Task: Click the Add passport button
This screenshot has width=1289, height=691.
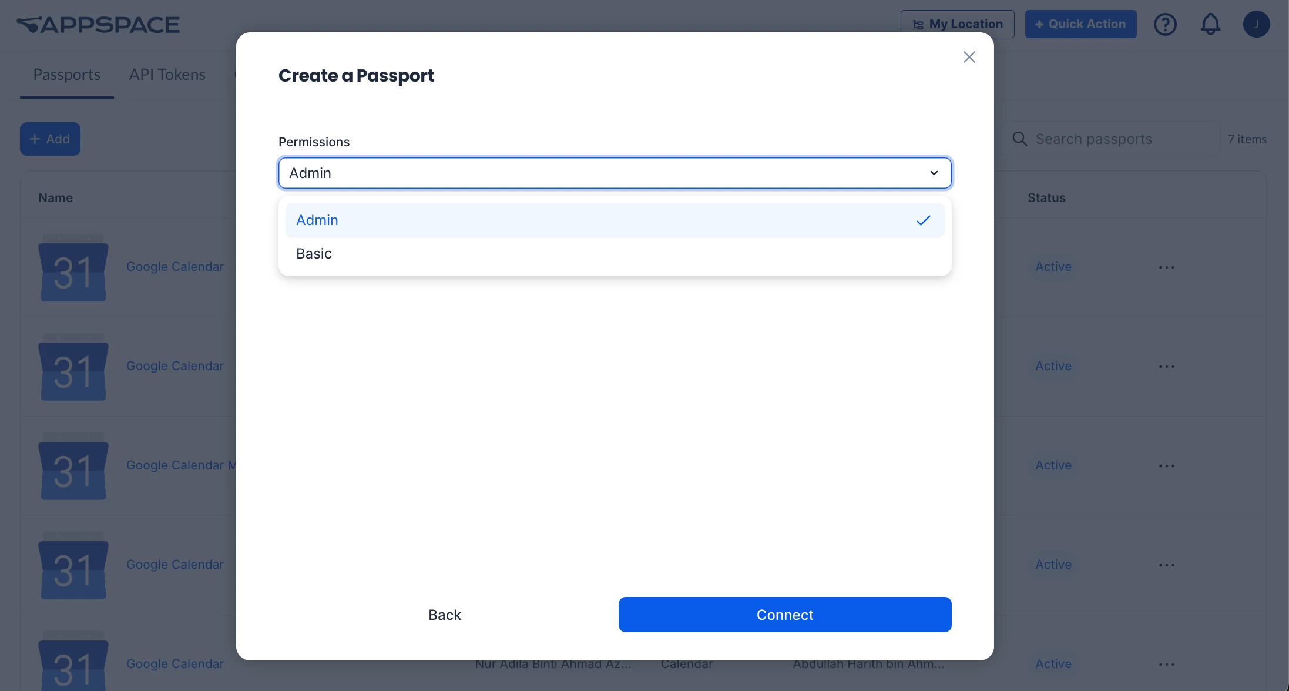Action: pos(50,139)
